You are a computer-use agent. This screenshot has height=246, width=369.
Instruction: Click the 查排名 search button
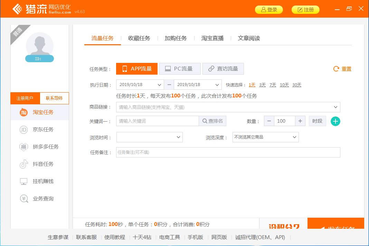pos(212,121)
